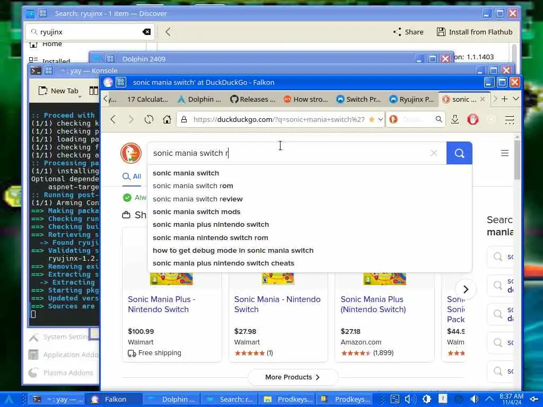This screenshot has height=407, width=543.
Task: Go back in Falkon browser
Action: pos(113,119)
